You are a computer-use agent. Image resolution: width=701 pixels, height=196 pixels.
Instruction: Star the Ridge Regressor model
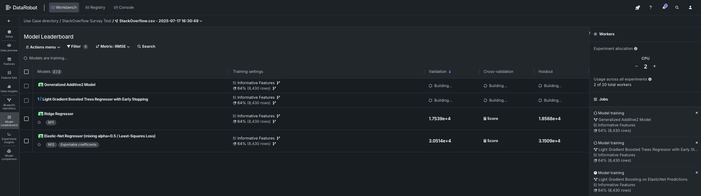39,122
